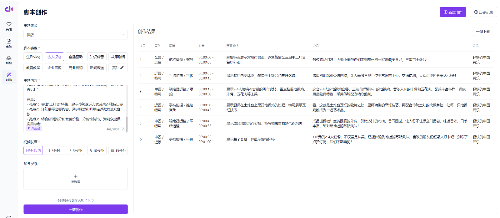Click the chevron arrow of 主题来源 dropdown
The width and height of the screenshot is (500, 218).
click(122, 35)
